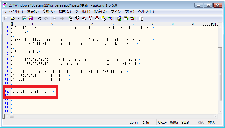Image resolution: width=225 pixels, height=128 pixels.
Task: Click Save As toolbar icon
Action: (31, 18)
